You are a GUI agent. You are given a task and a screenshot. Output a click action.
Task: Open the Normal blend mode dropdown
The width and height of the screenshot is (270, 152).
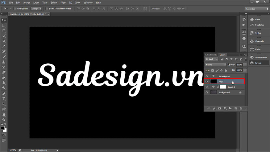pyautogui.click(x=215, y=65)
